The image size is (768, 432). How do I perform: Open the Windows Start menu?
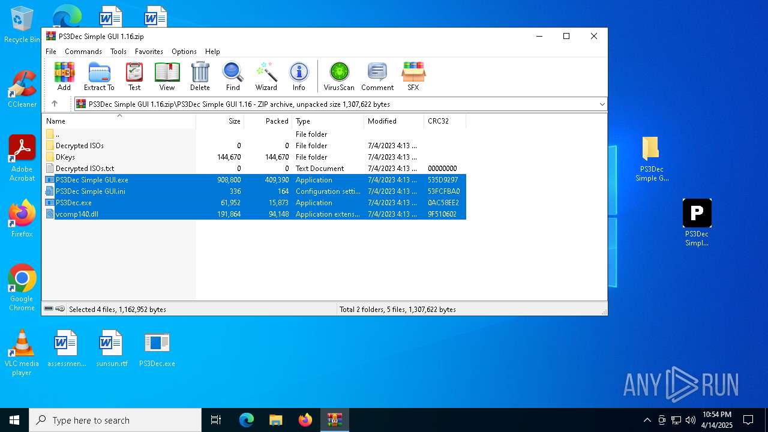[x=14, y=420]
